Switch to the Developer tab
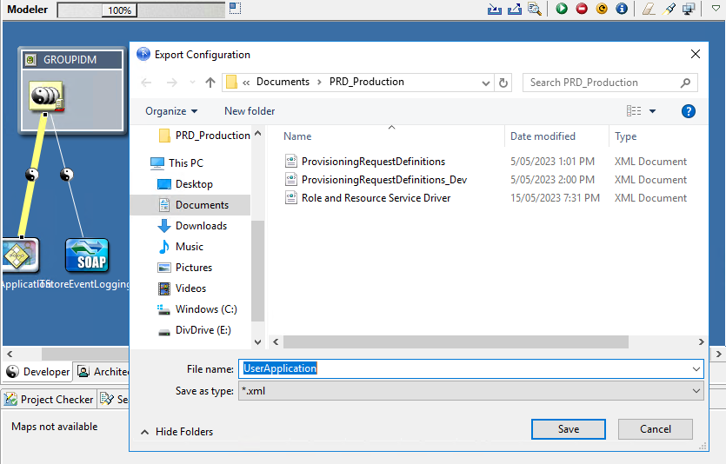 (38, 372)
